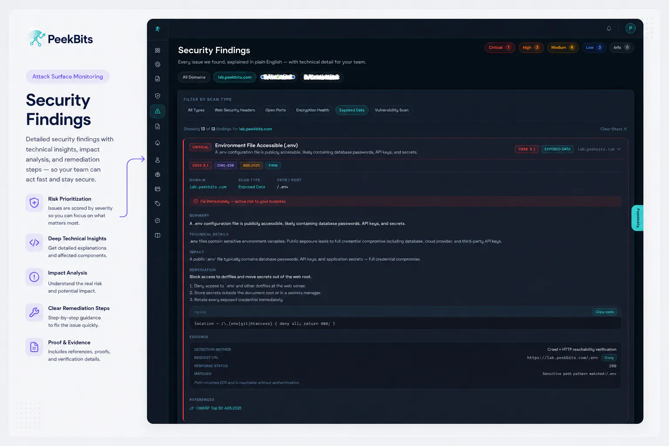Click the Exposed Data link under SCAN TYPE
The height and width of the screenshot is (446, 669).
[251, 187]
